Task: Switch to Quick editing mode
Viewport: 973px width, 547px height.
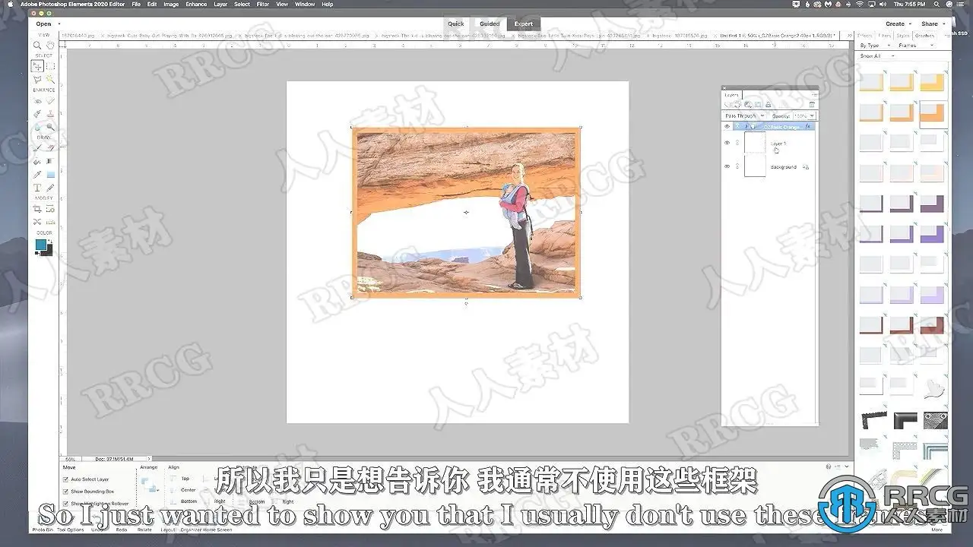Action: click(456, 24)
